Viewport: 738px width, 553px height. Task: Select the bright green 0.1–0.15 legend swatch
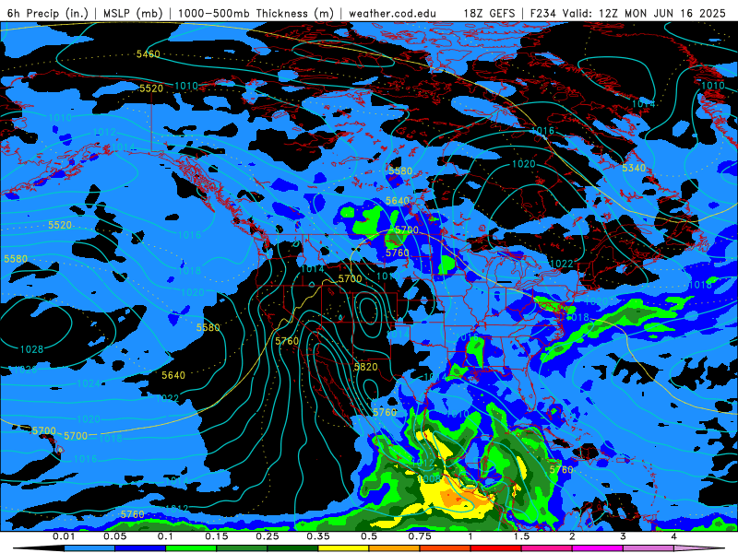point(191,548)
